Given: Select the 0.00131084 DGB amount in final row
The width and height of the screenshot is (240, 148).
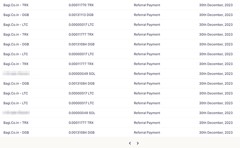Looking at the screenshot, I should (82, 132).
